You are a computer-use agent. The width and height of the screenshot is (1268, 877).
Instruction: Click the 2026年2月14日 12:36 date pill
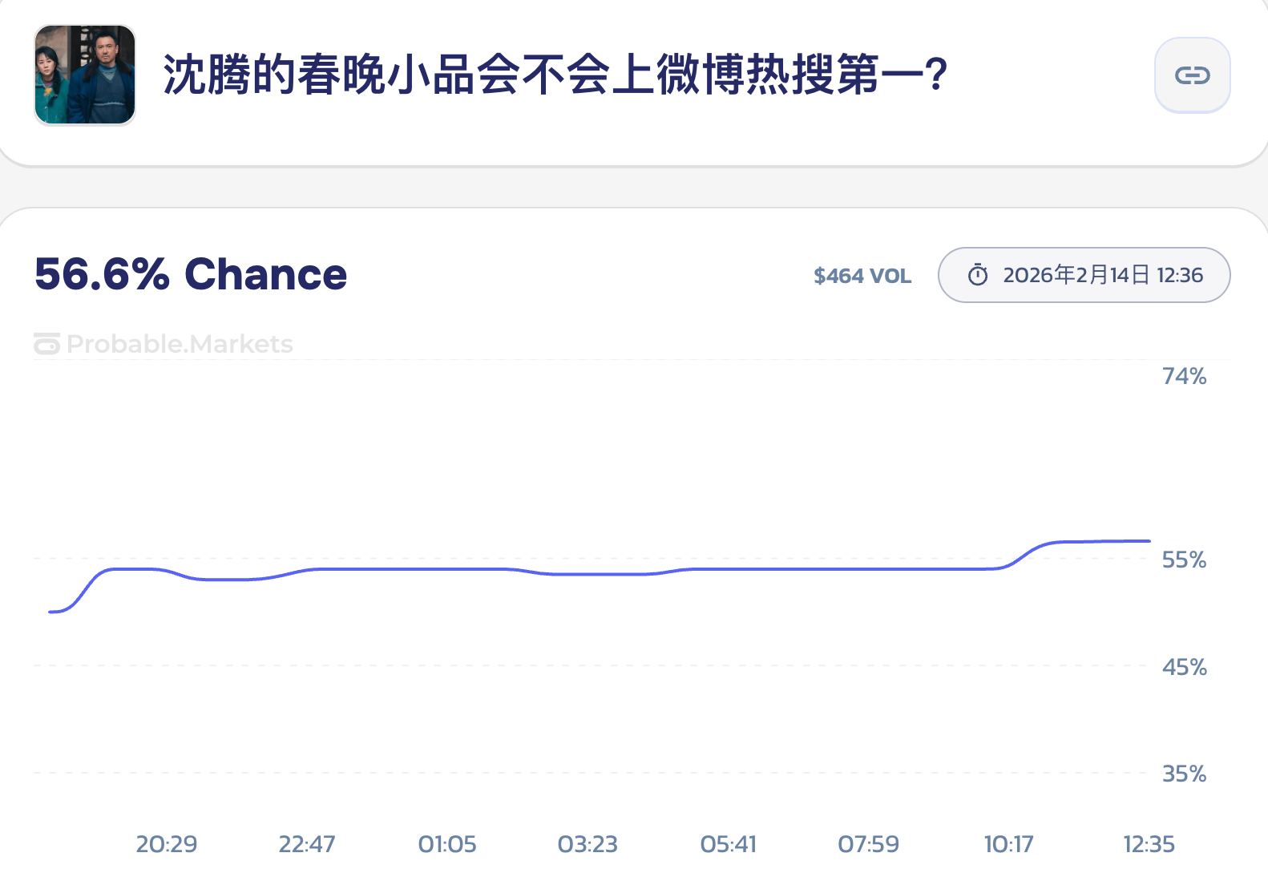[x=1084, y=275]
